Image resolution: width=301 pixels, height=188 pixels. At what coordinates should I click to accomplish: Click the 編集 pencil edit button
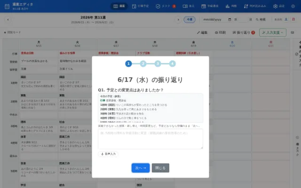[202, 32]
